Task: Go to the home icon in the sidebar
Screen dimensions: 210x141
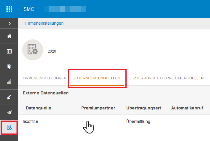Action: coord(9,36)
